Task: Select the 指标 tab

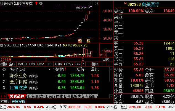Action: (x=4, y=64)
